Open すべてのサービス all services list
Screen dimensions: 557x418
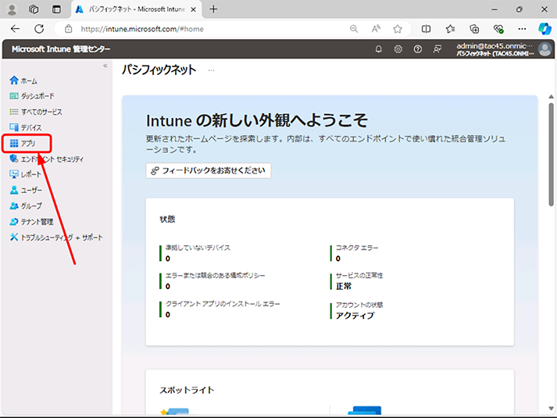(36, 112)
